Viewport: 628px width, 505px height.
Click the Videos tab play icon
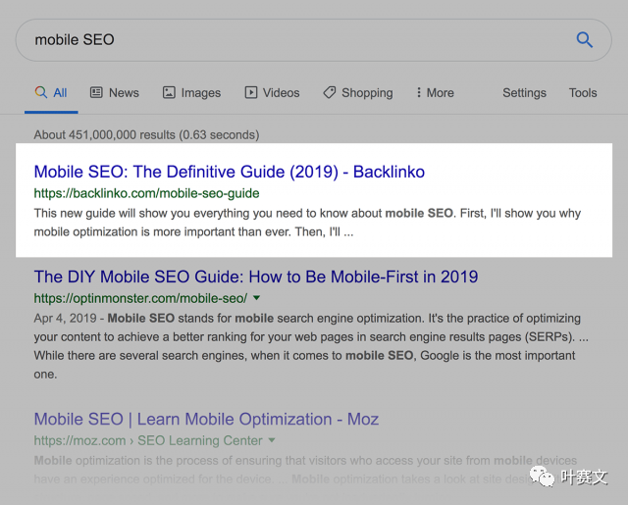[x=251, y=92]
